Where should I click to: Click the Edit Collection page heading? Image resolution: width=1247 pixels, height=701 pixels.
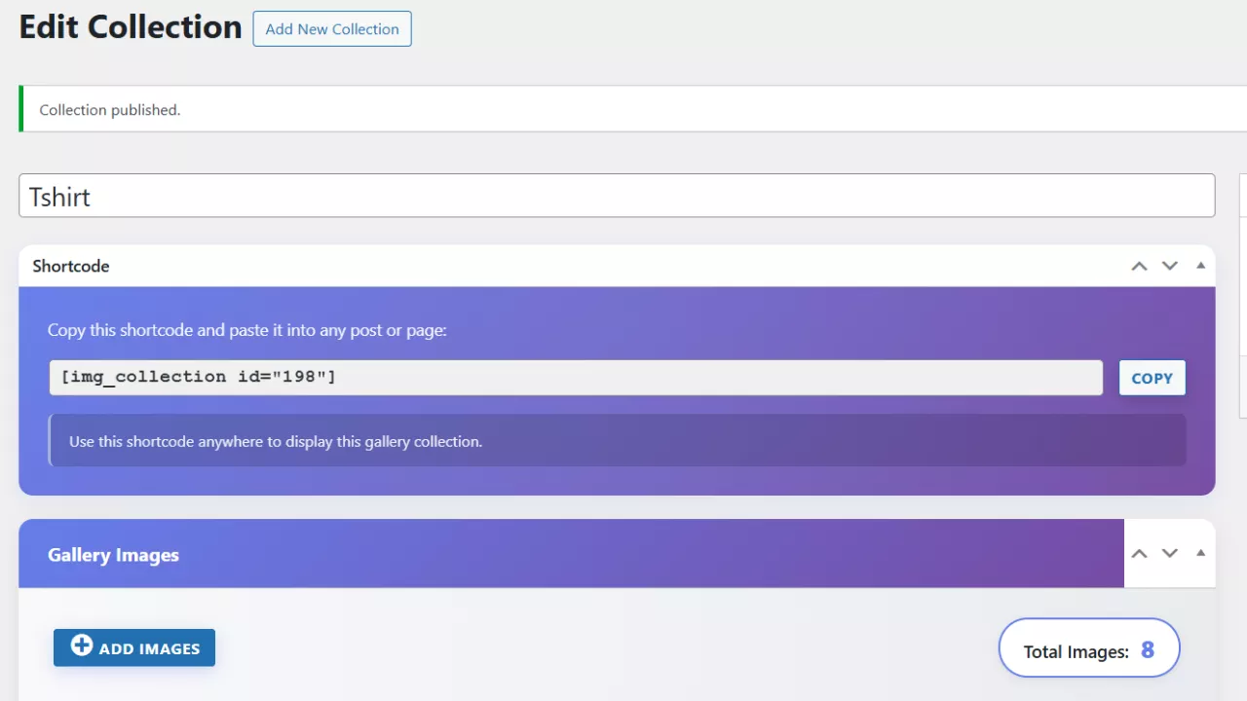[131, 27]
